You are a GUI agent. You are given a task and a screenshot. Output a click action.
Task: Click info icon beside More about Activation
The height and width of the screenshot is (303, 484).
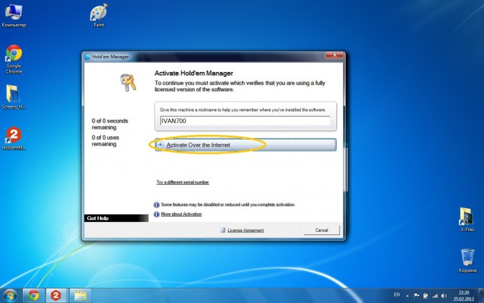[156, 214]
